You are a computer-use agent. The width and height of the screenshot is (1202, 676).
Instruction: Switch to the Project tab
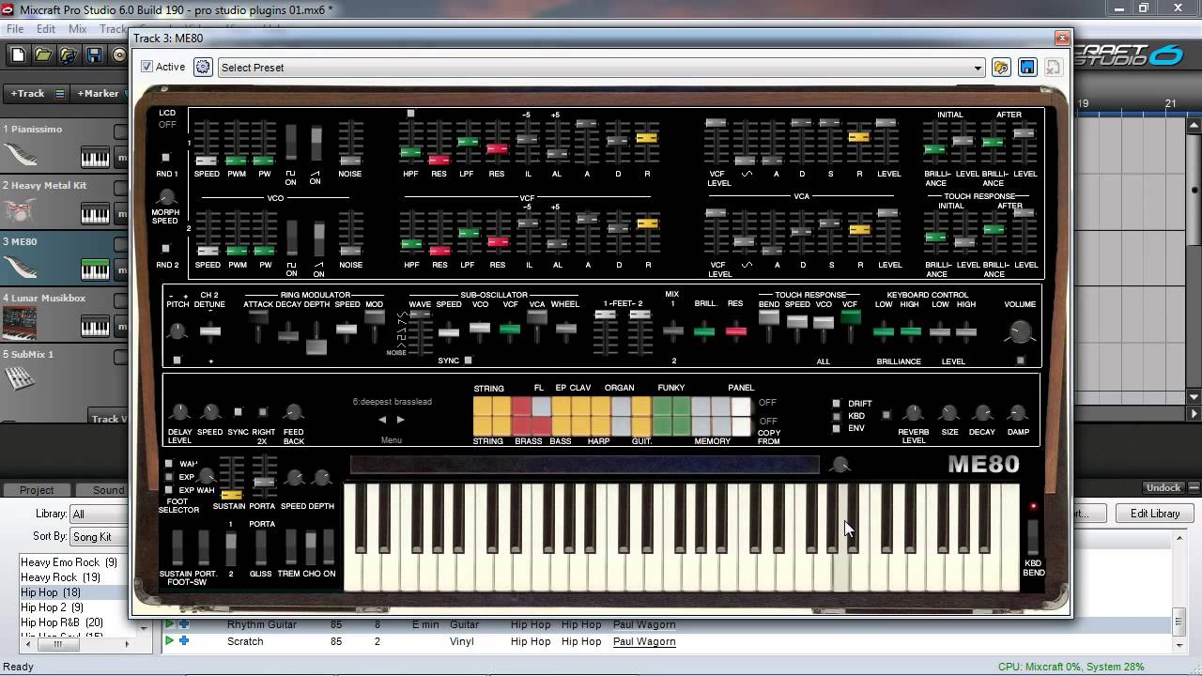(x=37, y=490)
